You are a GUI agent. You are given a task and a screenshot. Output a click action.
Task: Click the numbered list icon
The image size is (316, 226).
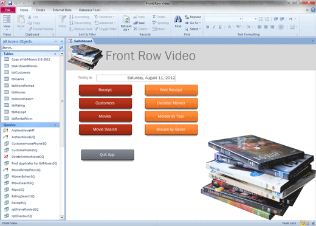(267, 19)
